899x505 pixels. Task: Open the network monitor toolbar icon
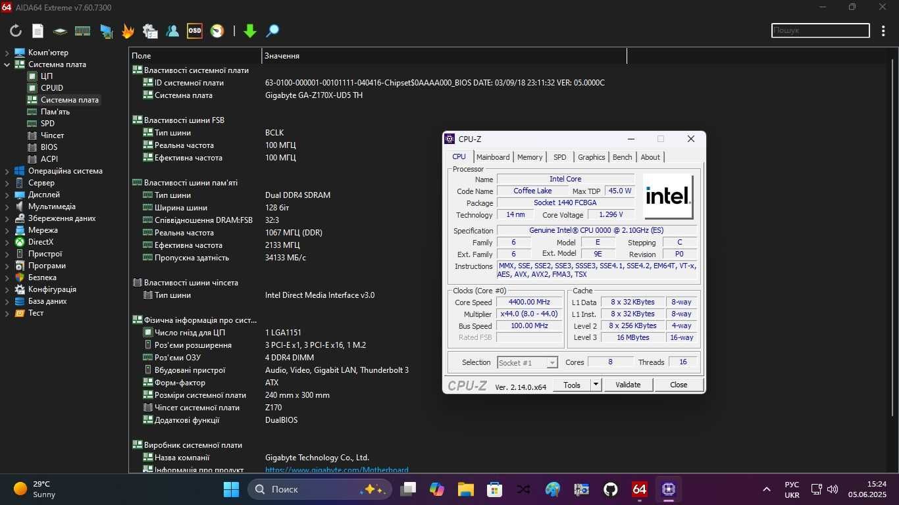coord(105,30)
